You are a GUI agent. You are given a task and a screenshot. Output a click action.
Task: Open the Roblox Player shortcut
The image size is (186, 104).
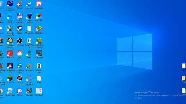pos(10,91)
